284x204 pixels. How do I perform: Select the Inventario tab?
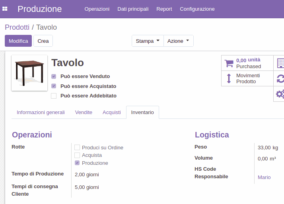(142, 112)
